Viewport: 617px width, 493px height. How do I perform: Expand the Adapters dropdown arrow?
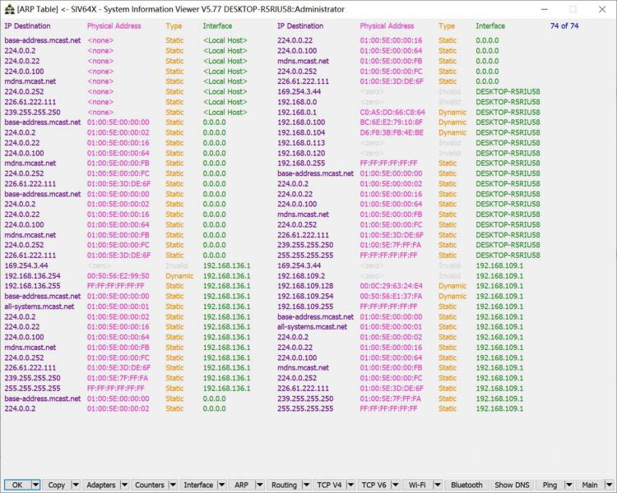pyautogui.click(x=124, y=485)
